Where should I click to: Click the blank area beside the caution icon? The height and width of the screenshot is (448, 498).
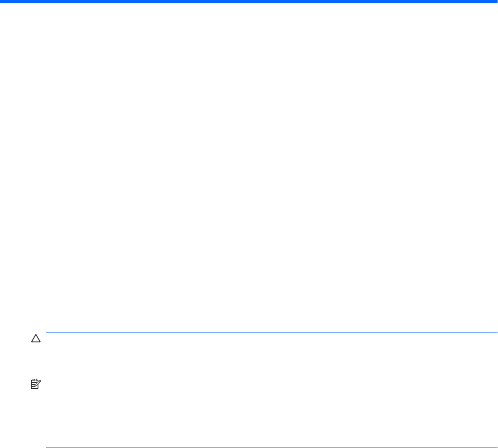coord(272,353)
